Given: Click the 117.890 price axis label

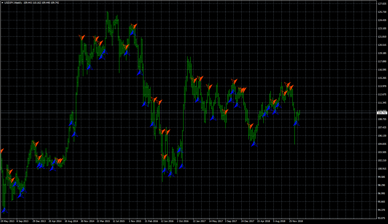Looking at the screenshot, I should 382,61.
